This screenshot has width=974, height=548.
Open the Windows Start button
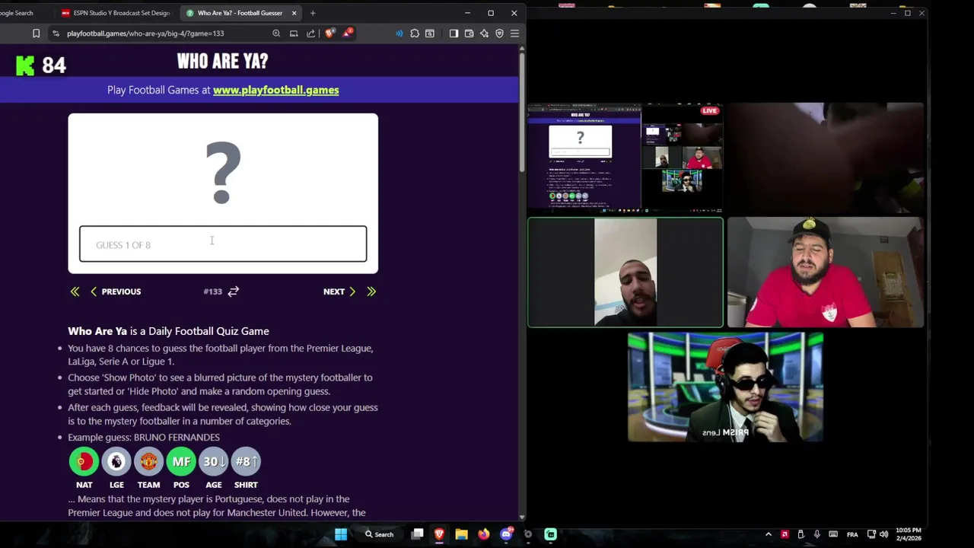[341, 534]
